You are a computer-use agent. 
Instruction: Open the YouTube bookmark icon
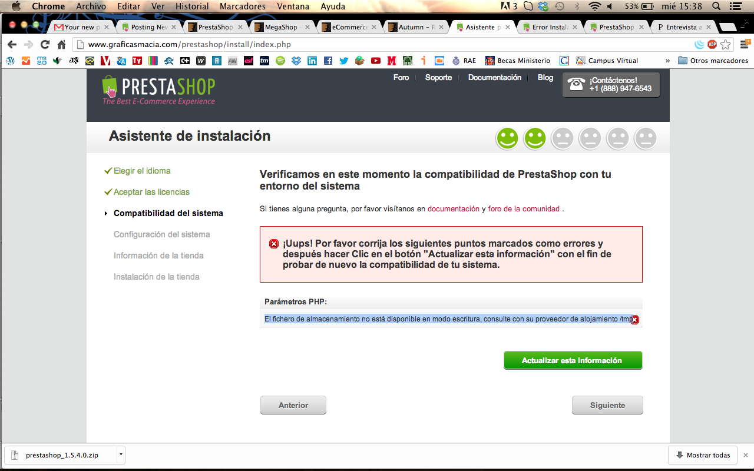coord(376,61)
